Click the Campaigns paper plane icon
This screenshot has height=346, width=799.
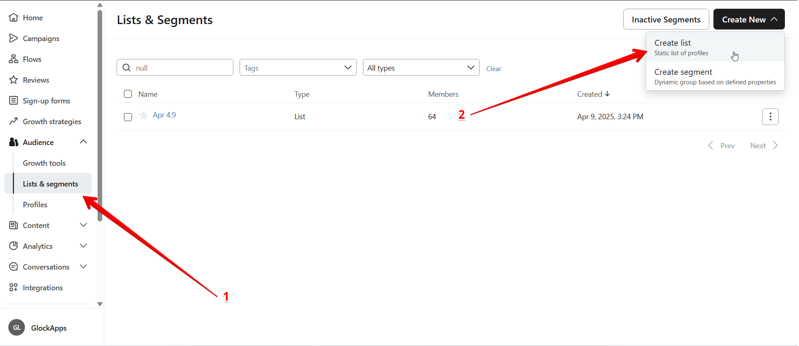(x=14, y=38)
